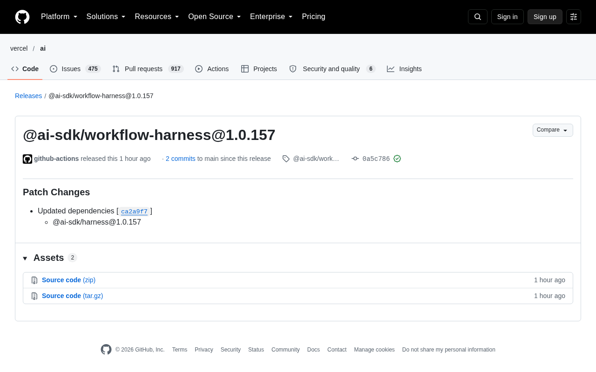
Task: Open the Open Source dropdown
Action: 215,17
